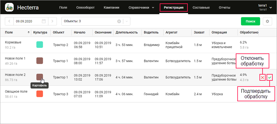Go to next date with right arrow
This screenshot has width=277, height=124.
point(53,21)
